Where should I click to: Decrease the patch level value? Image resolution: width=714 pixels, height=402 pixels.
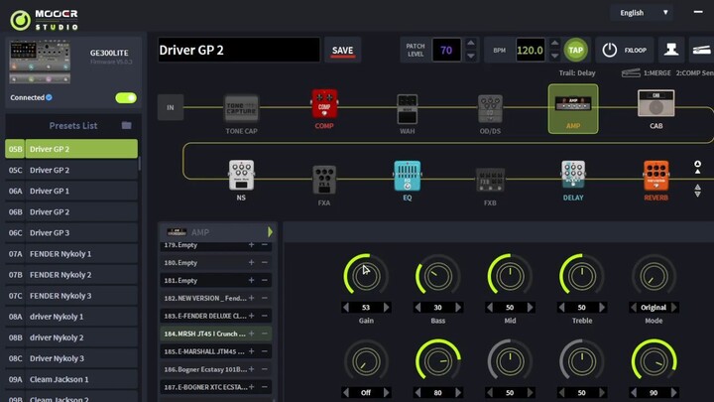pos(471,56)
